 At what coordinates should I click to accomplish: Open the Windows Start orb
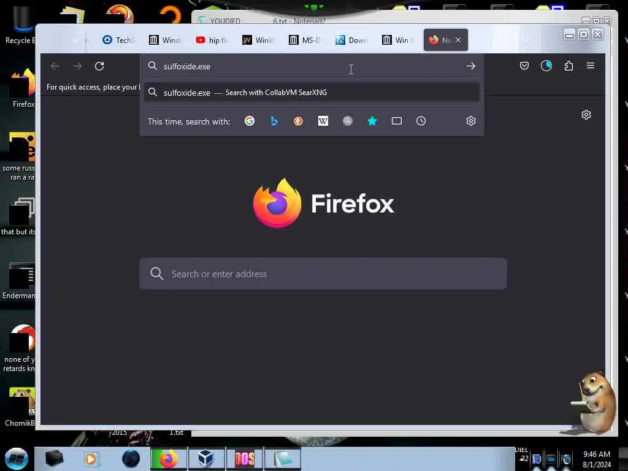17,459
